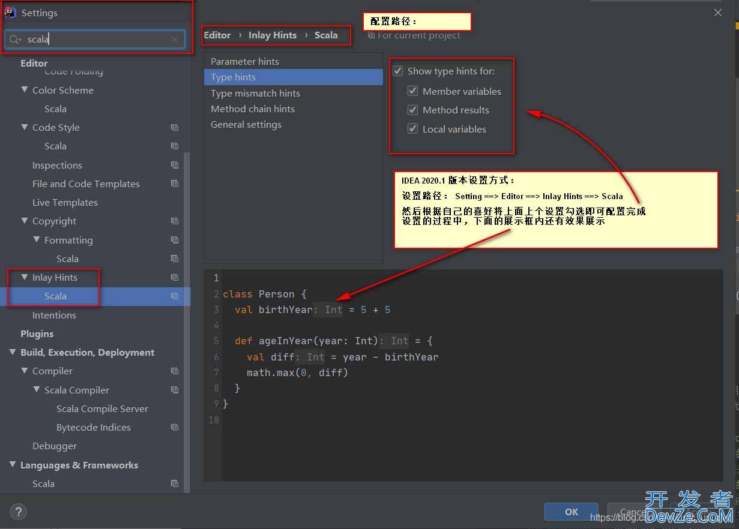Click the settings tree vertical scrollbar
Image resolution: width=739 pixels, height=529 pixels.
coord(187,322)
